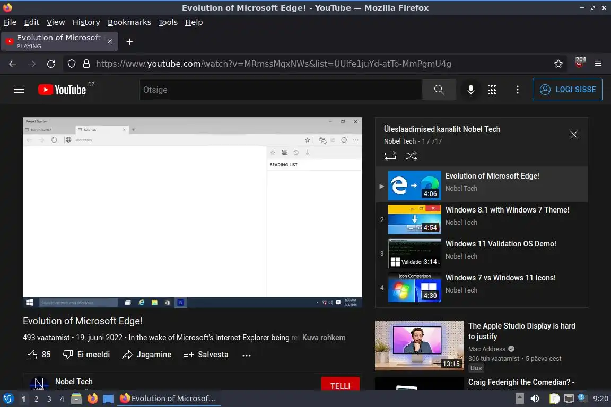Image resolution: width=611 pixels, height=407 pixels.
Task: Launch Firefox from taskbar quick-launch icon
Action: [92, 399]
